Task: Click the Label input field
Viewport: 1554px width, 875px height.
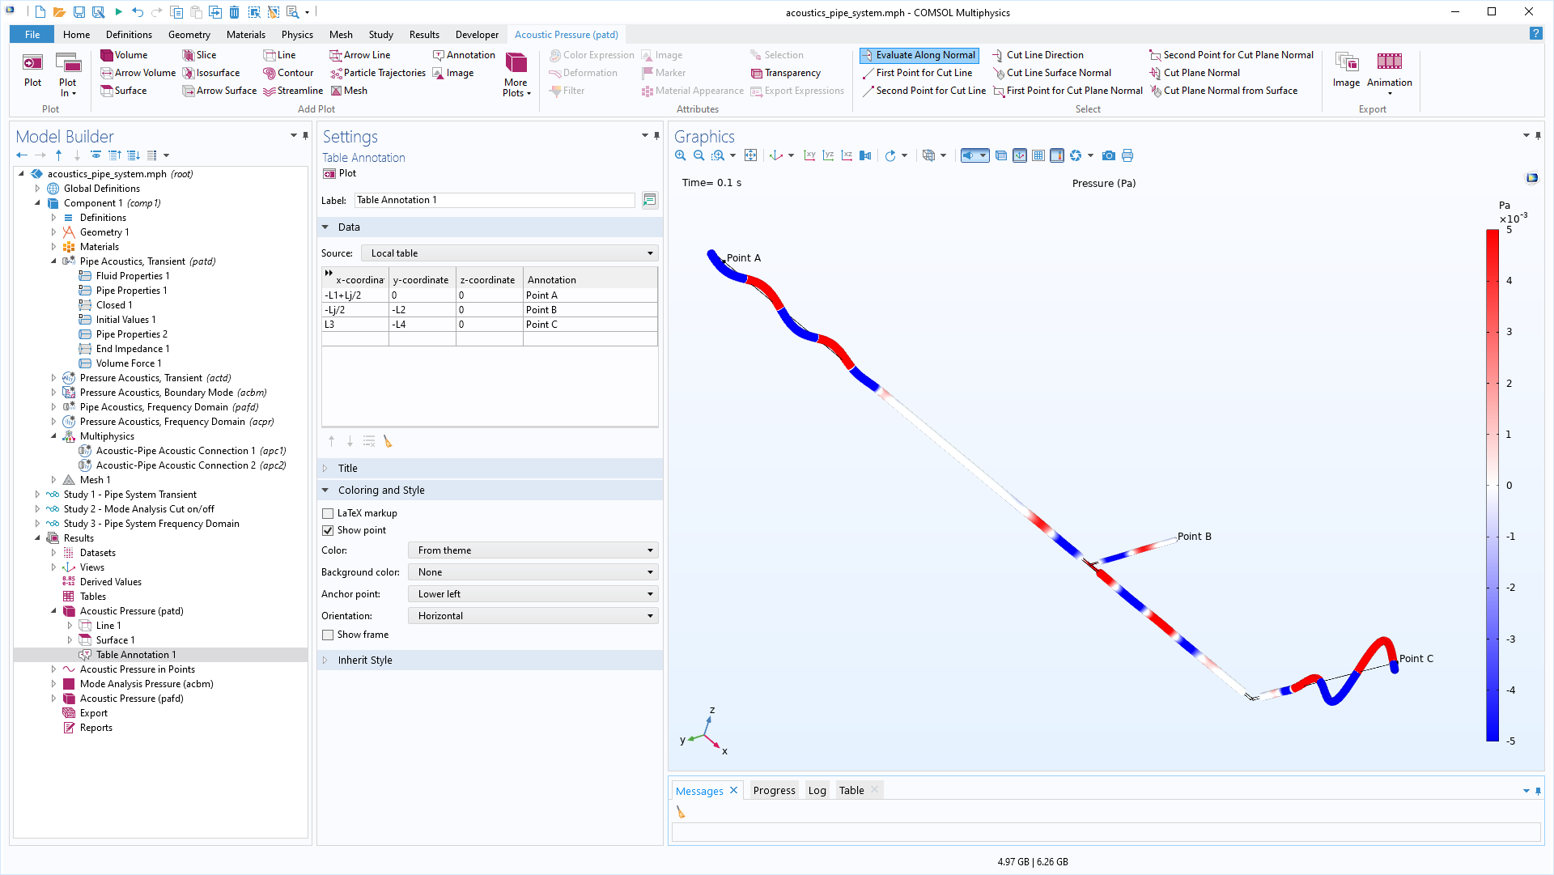Action: [495, 200]
